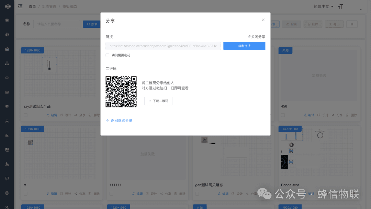Click the trash 删除 icon on the tt card

[x=90, y=194]
